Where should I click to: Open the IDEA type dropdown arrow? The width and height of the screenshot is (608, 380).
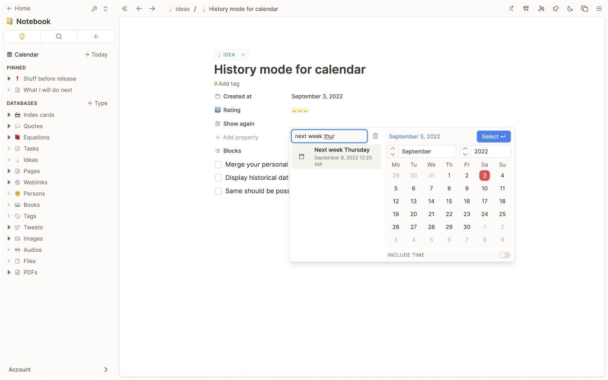pyautogui.click(x=243, y=55)
